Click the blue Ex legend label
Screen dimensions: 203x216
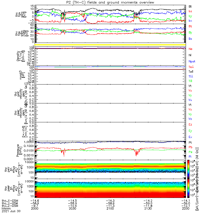click(x=190, y=137)
